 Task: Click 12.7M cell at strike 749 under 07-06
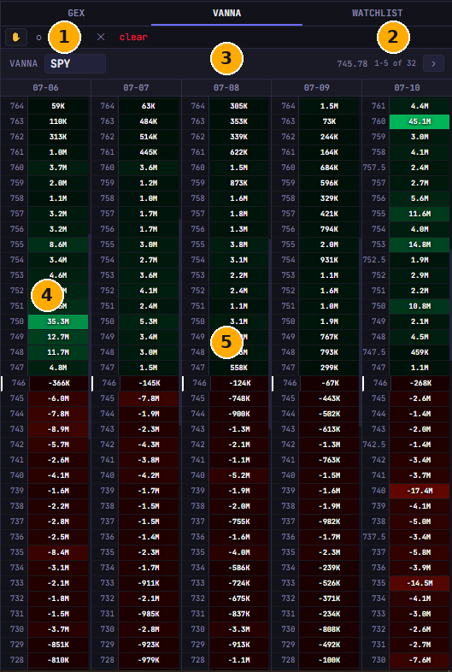(x=58, y=338)
